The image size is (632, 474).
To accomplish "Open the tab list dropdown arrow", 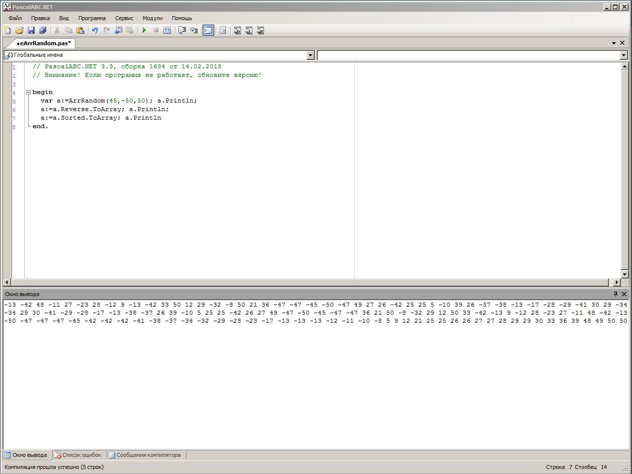I will [x=614, y=43].
